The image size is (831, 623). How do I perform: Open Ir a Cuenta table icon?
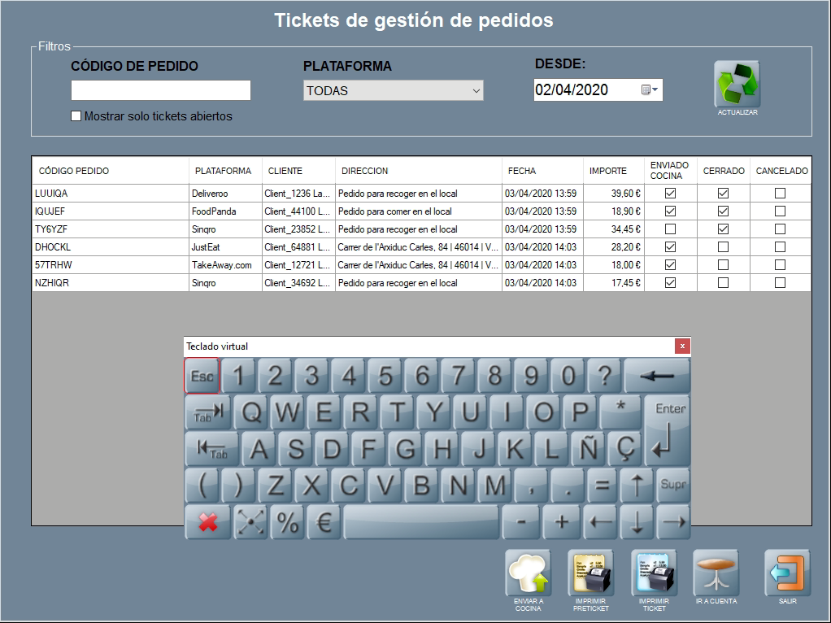click(716, 573)
